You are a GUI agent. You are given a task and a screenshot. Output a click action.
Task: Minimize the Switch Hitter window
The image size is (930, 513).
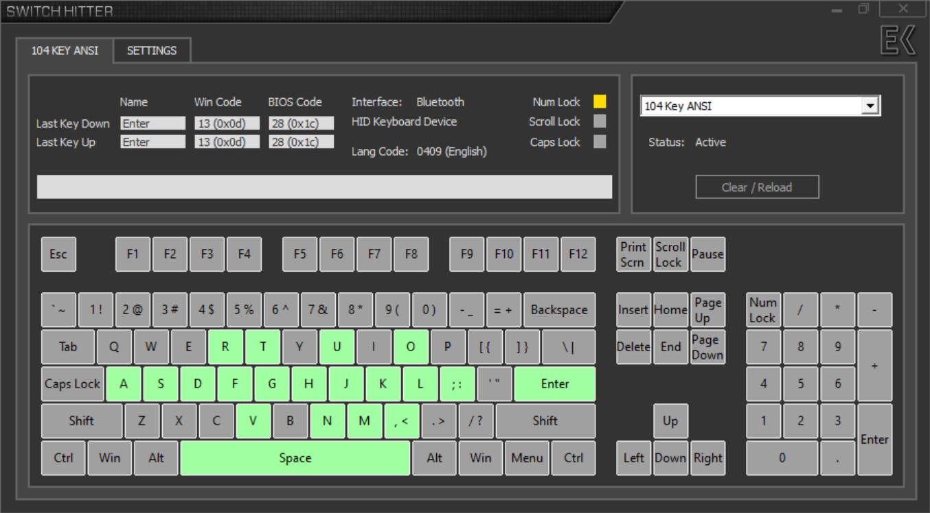coord(837,10)
